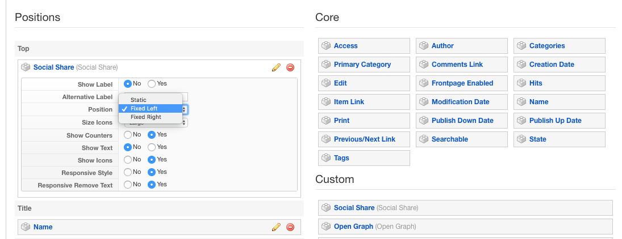Set Show Text to Yes
The image size is (622, 239).
click(x=152, y=147)
